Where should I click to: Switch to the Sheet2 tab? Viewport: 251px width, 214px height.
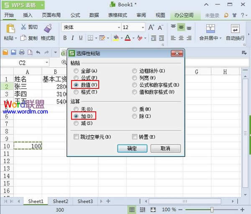[x=60, y=201]
